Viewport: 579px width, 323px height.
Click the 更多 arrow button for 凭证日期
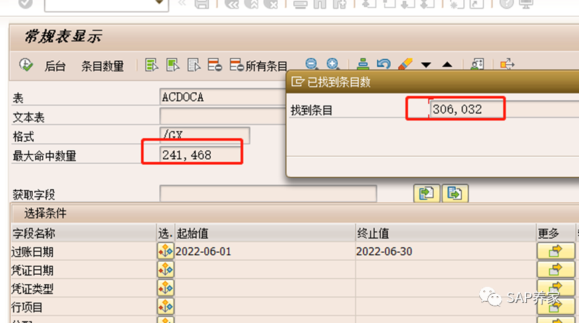pos(556,270)
